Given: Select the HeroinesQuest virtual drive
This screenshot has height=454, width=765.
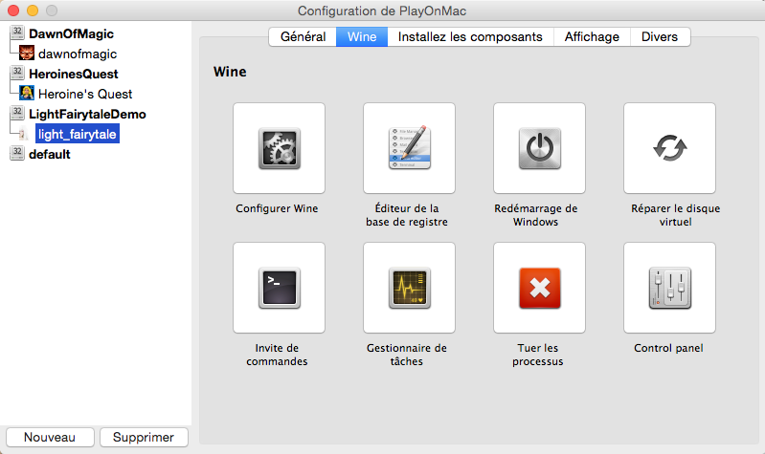Looking at the screenshot, I should click(73, 74).
